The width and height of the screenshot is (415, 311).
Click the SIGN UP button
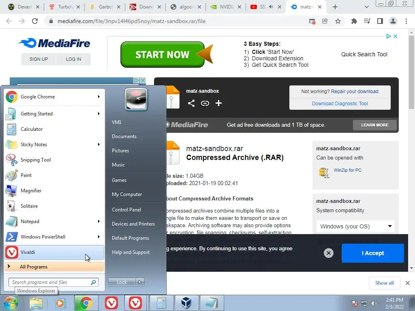click(x=39, y=59)
